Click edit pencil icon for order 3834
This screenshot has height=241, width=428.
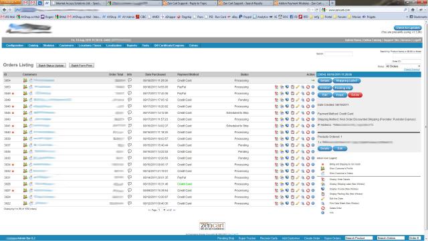(298, 165)
